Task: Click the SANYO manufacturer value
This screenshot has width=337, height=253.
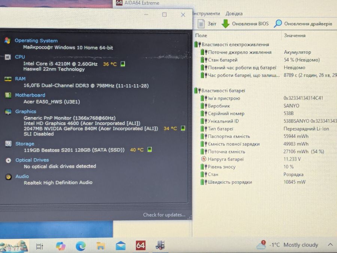Action: click(291, 106)
